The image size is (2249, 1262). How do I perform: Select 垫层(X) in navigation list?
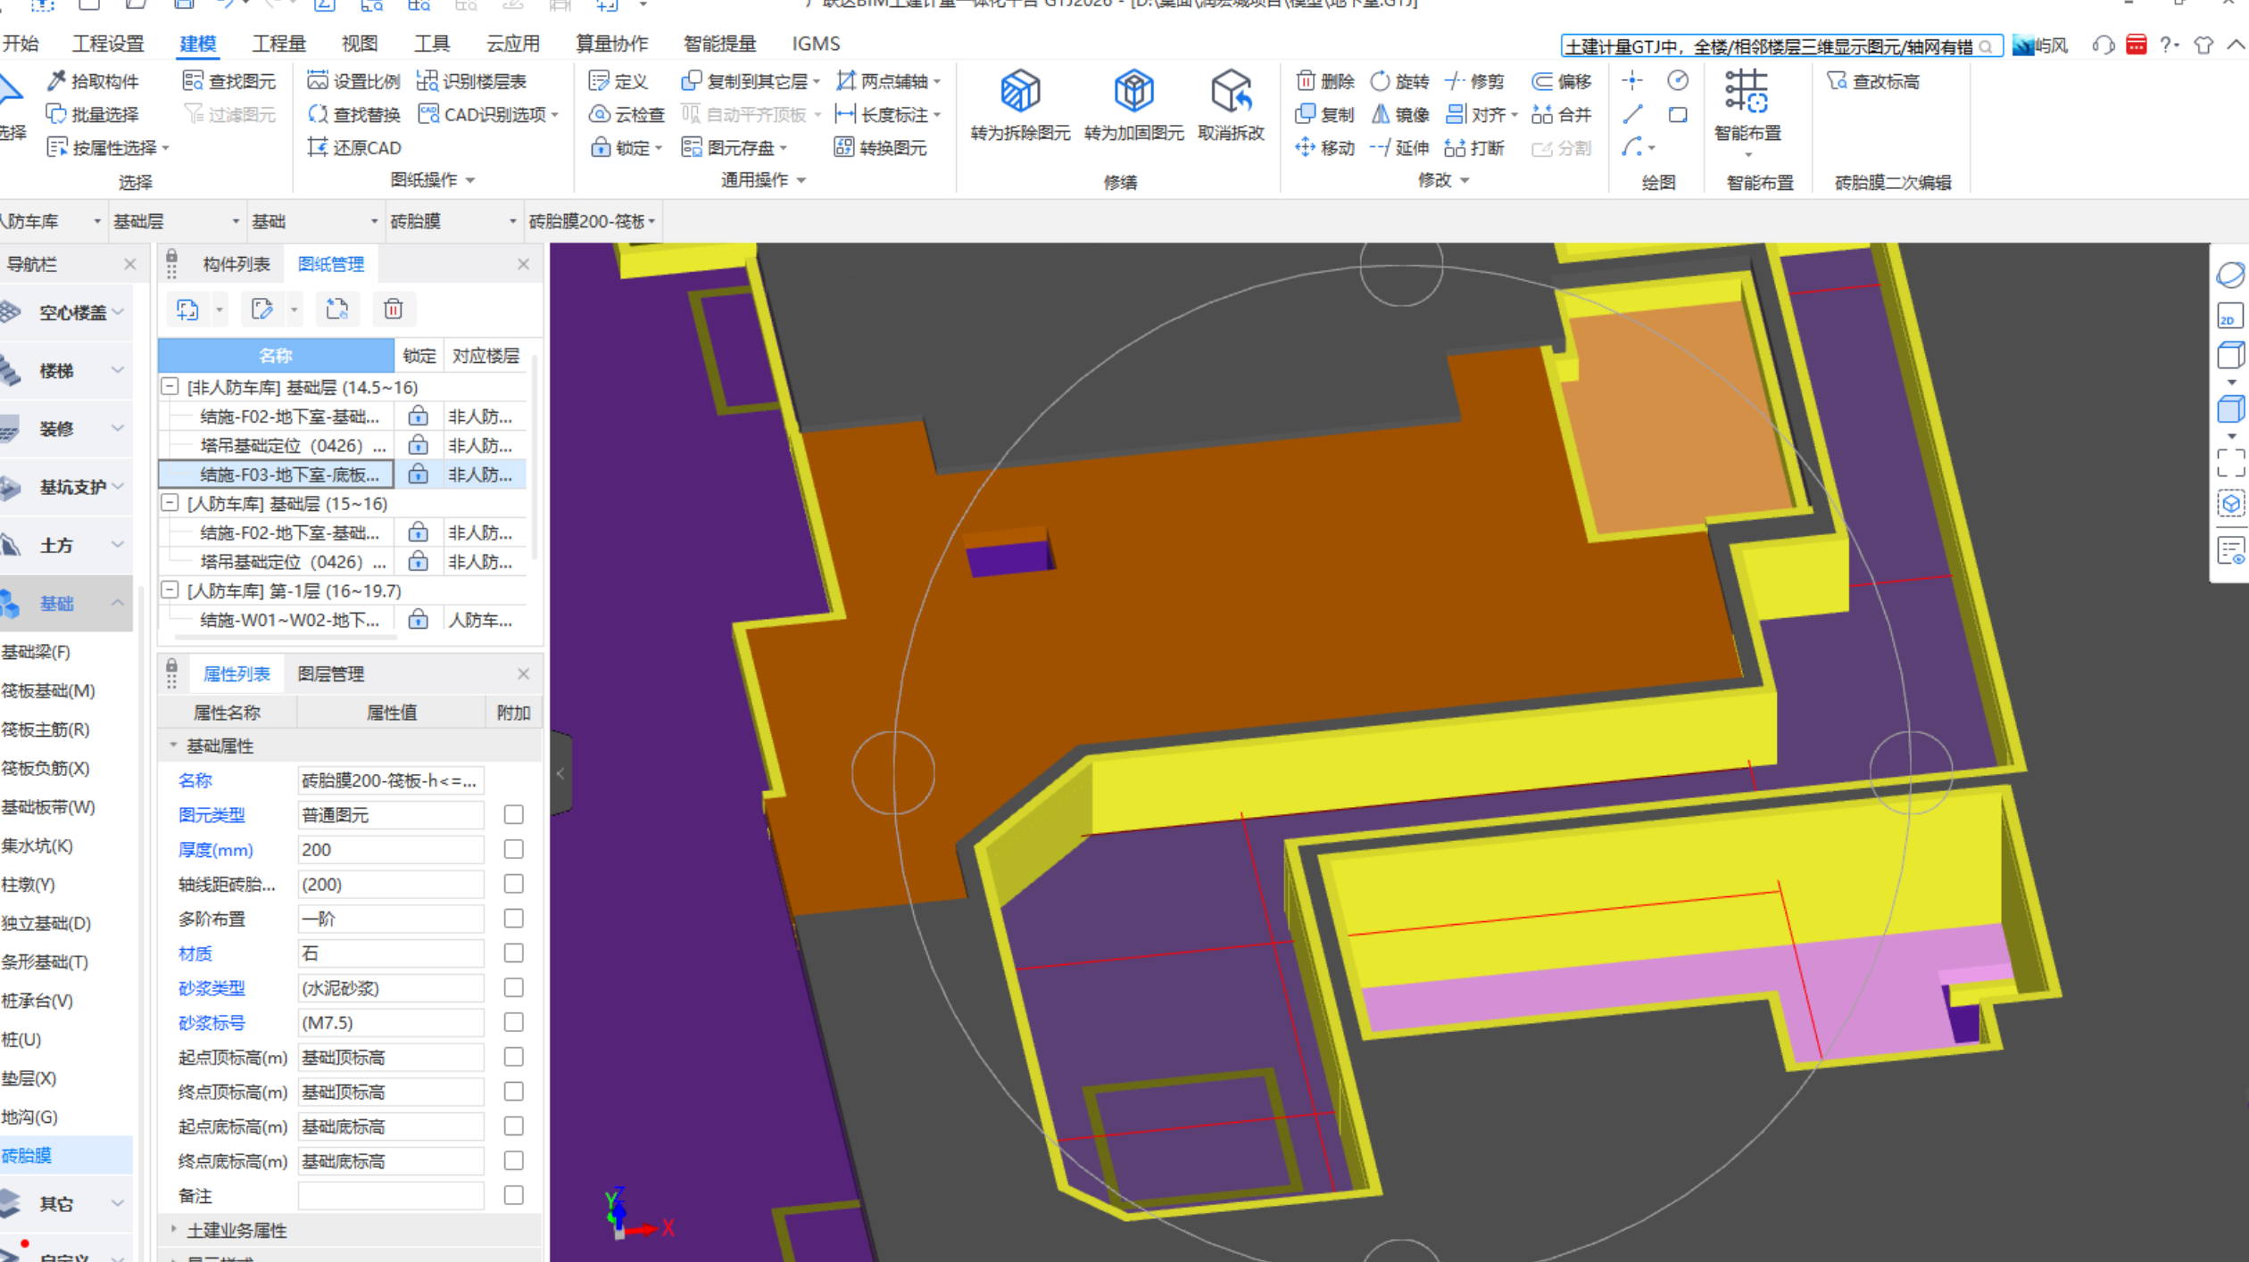click(x=29, y=1077)
